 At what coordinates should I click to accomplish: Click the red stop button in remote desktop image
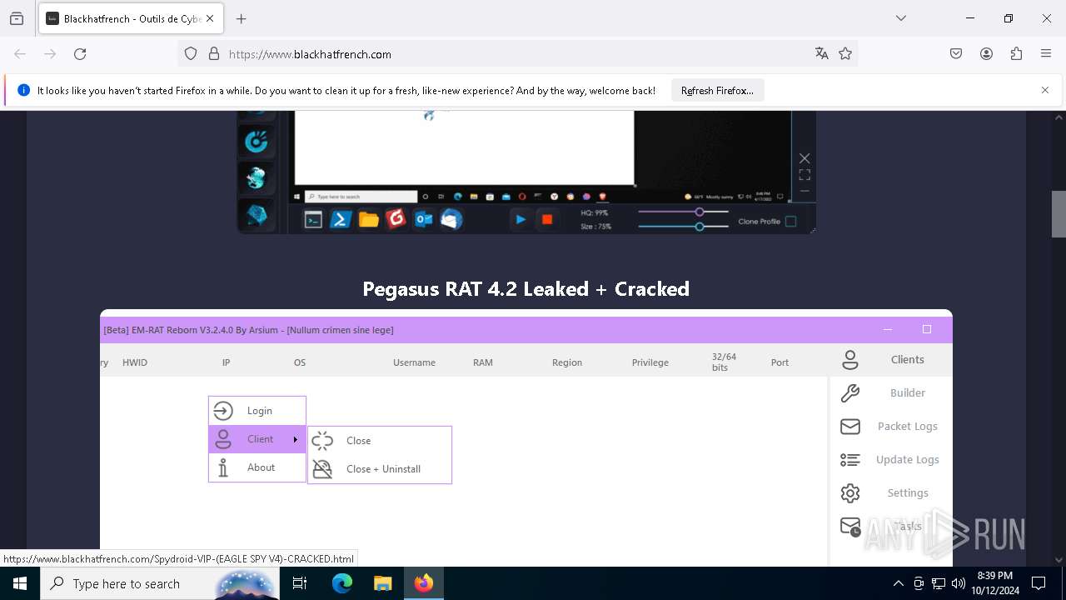click(547, 219)
